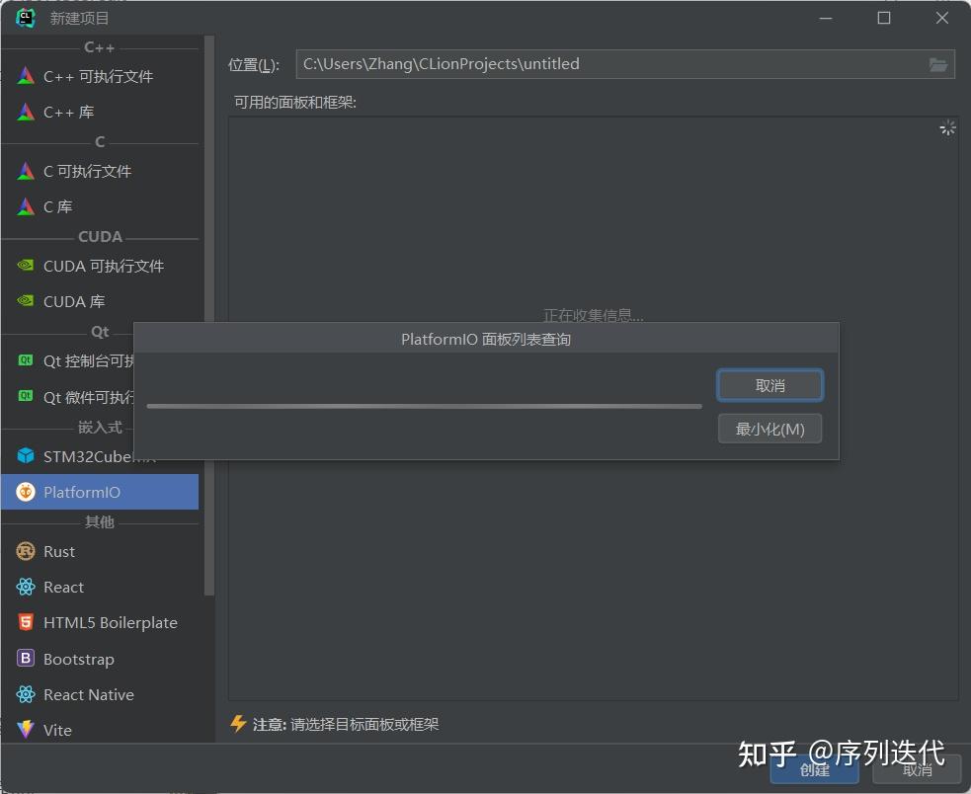Select React project type
This screenshot has width=971, height=794.
pos(100,587)
